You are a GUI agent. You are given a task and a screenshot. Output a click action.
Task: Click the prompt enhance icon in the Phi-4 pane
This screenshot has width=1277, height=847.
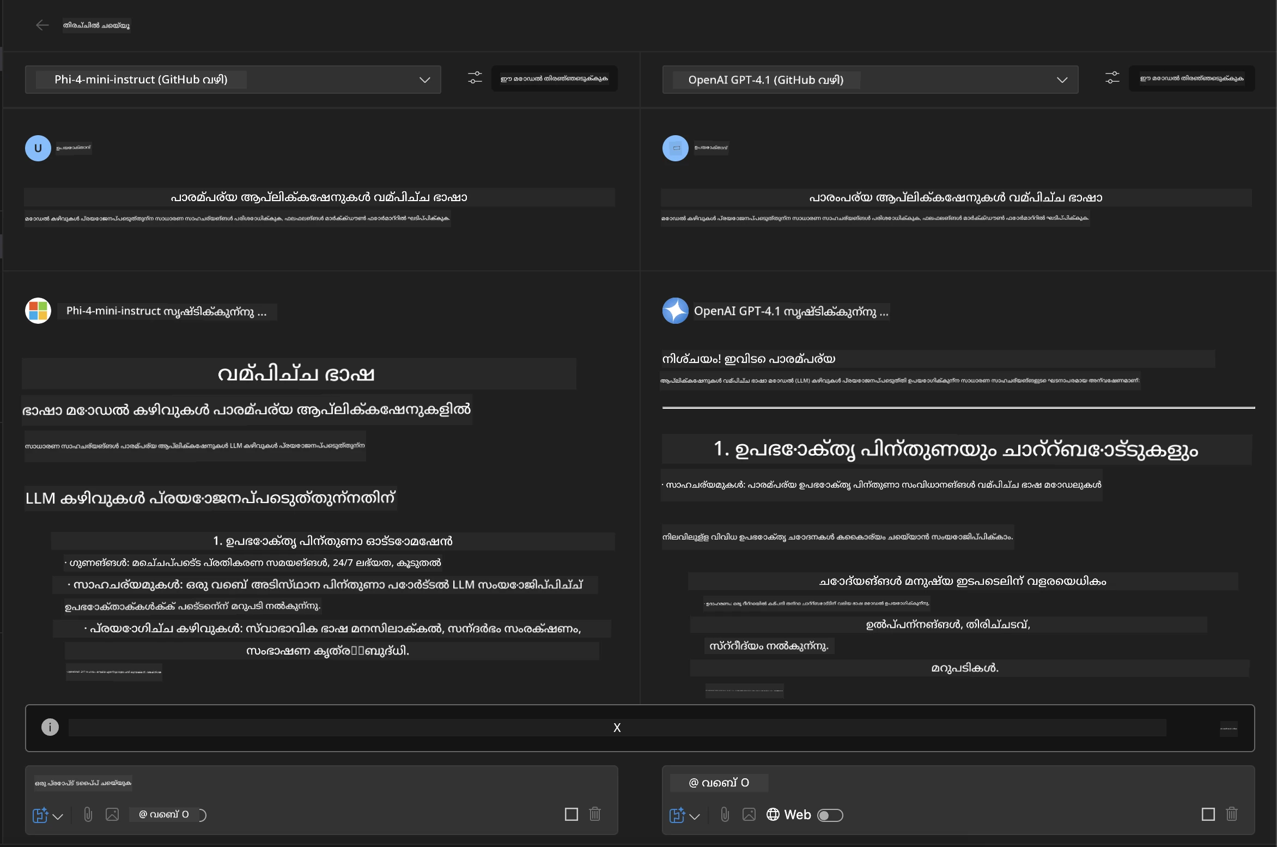coord(40,815)
